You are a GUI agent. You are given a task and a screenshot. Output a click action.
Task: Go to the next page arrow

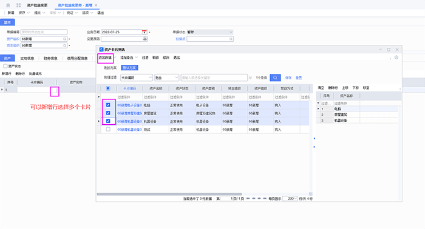259,199
